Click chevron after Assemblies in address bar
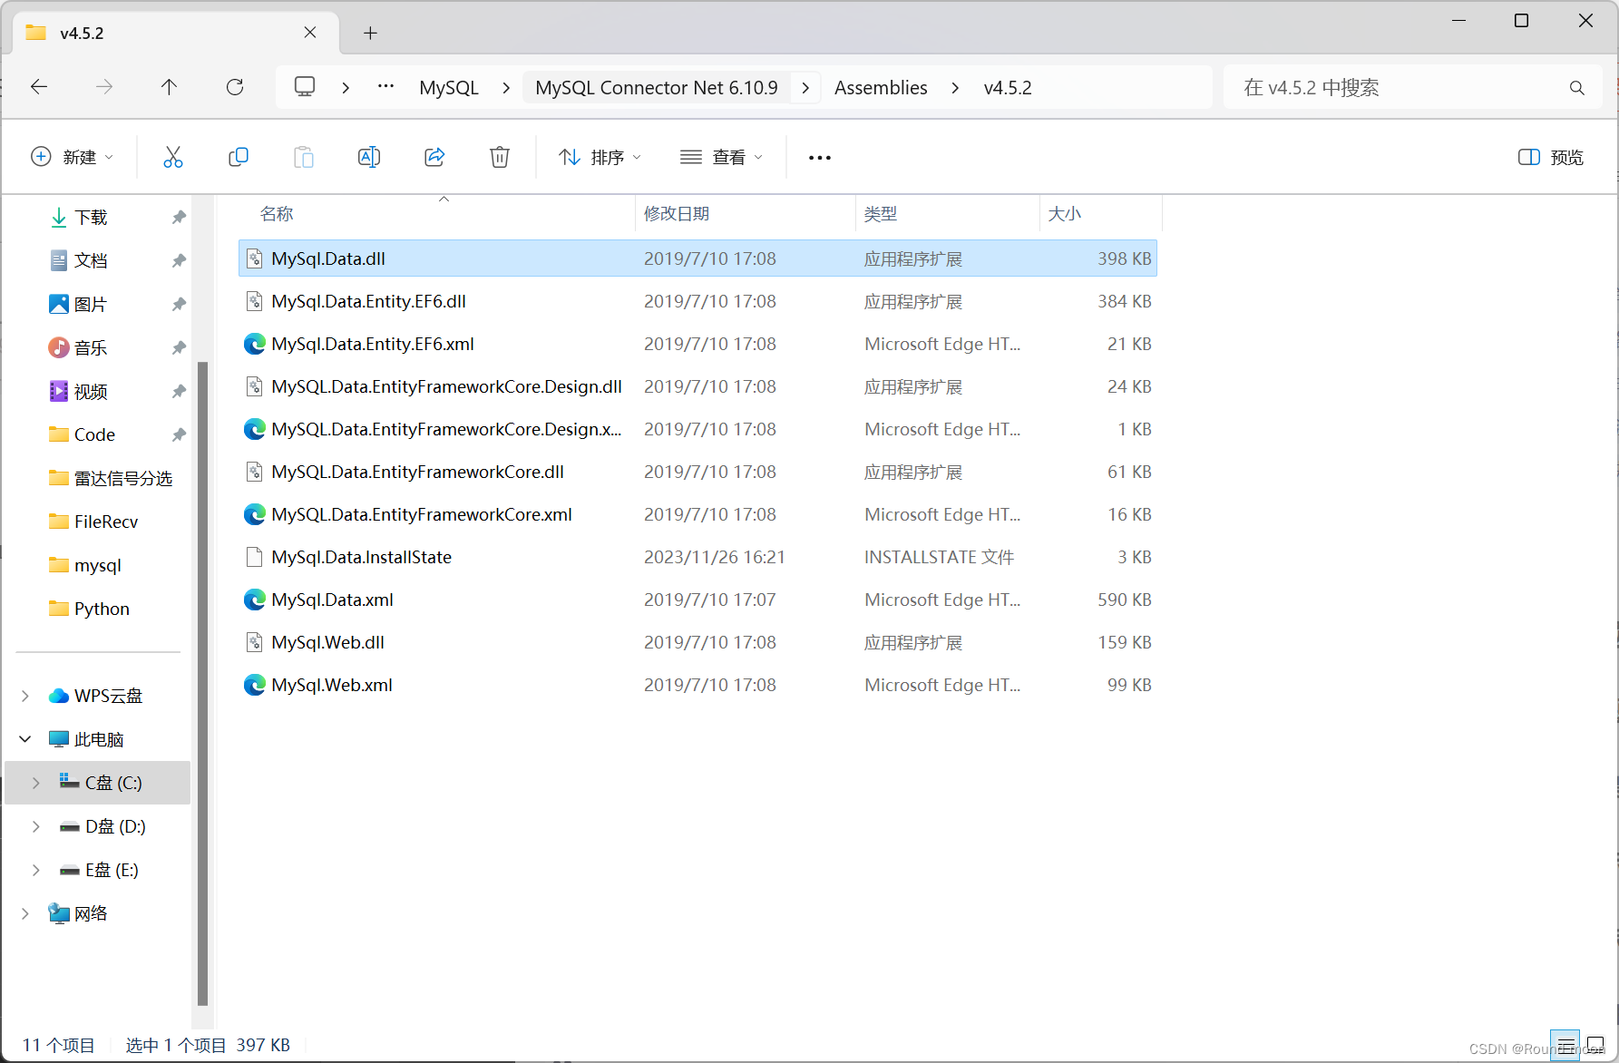This screenshot has width=1619, height=1063. [956, 88]
